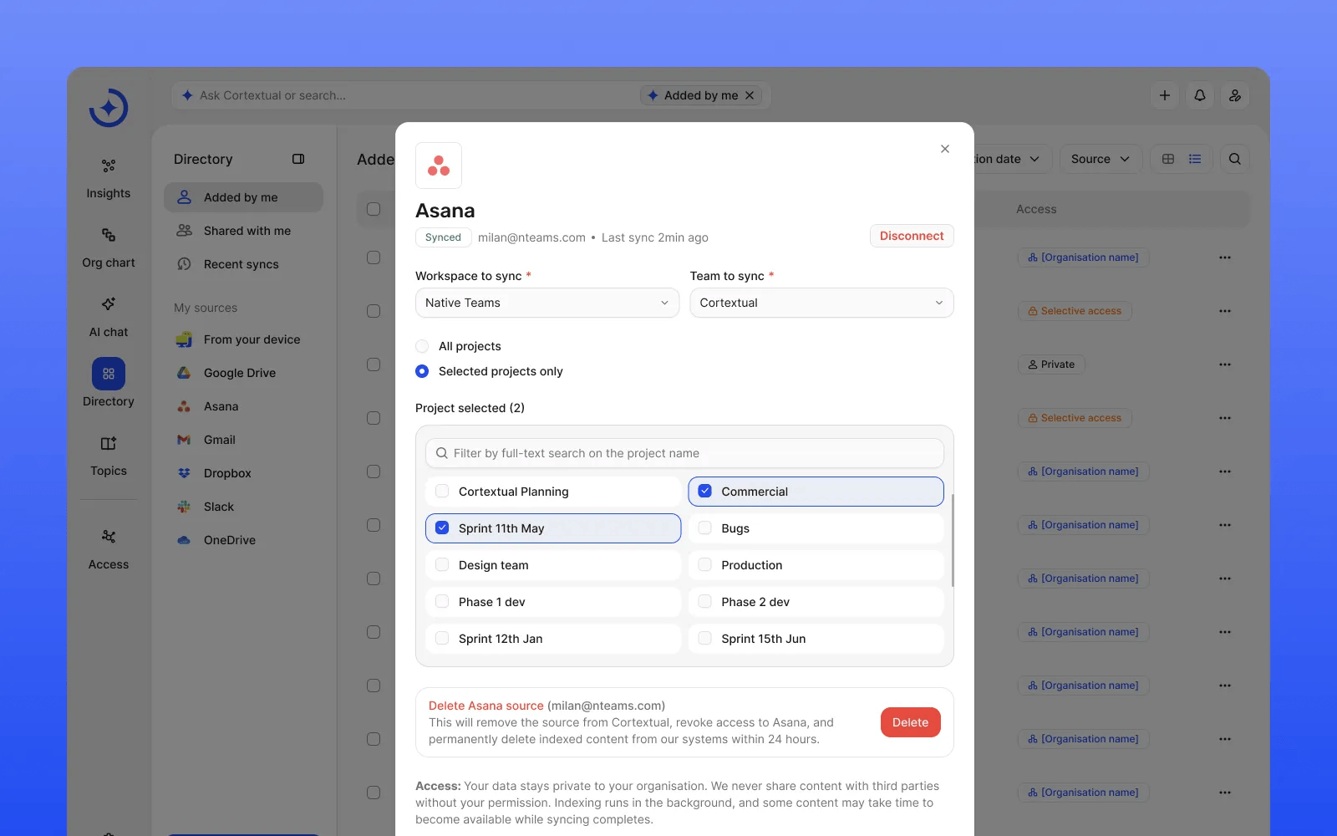The width and height of the screenshot is (1337, 836).
Task: Select Selected projects only radio button
Action: pos(422,371)
